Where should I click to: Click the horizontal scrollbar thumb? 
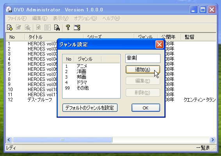(x=62, y=140)
